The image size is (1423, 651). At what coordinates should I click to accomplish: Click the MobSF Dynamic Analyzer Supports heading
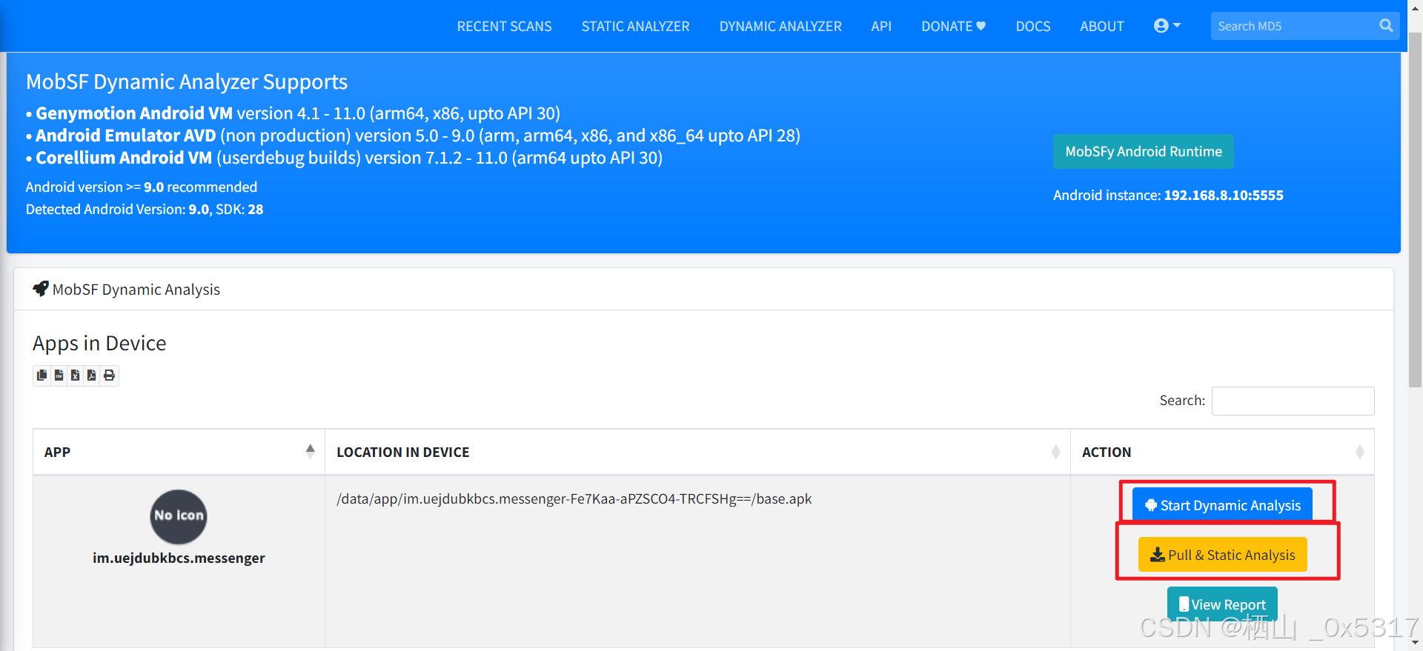click(187, 81)
